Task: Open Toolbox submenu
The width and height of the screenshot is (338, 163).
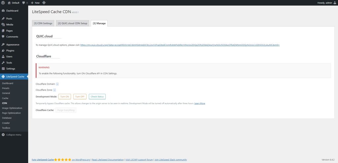Action: pos(6,128)
